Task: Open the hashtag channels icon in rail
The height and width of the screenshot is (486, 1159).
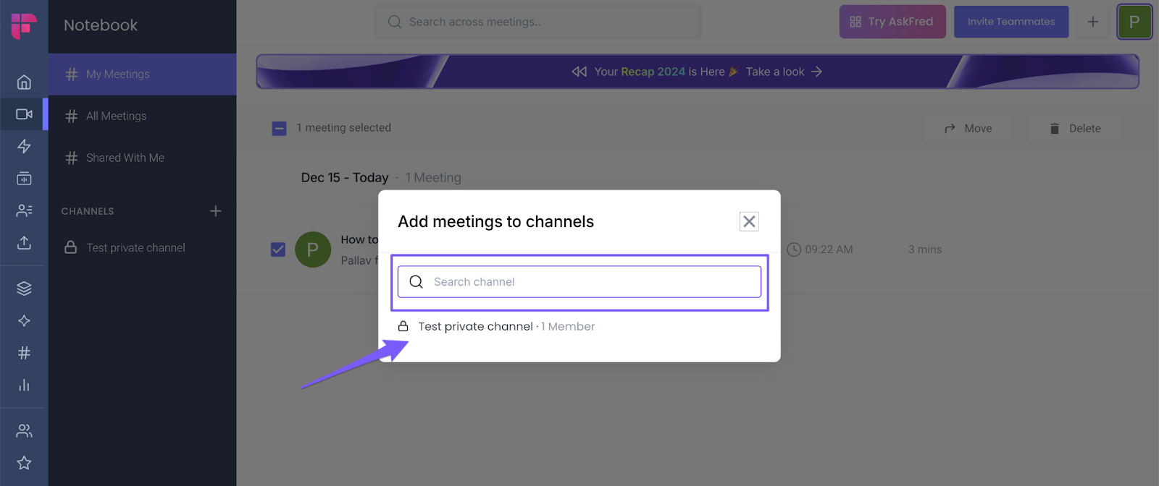Action: click(x=24, y=353)
